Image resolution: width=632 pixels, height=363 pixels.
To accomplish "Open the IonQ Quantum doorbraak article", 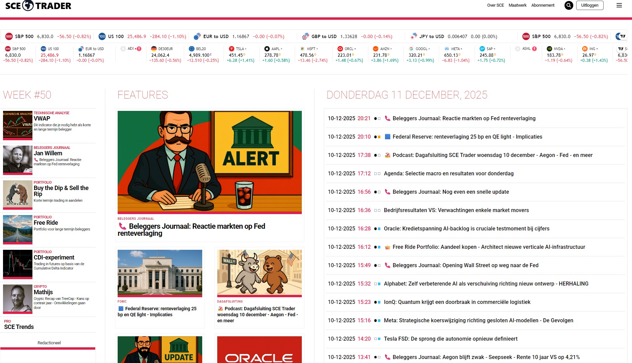I will 457,302.
